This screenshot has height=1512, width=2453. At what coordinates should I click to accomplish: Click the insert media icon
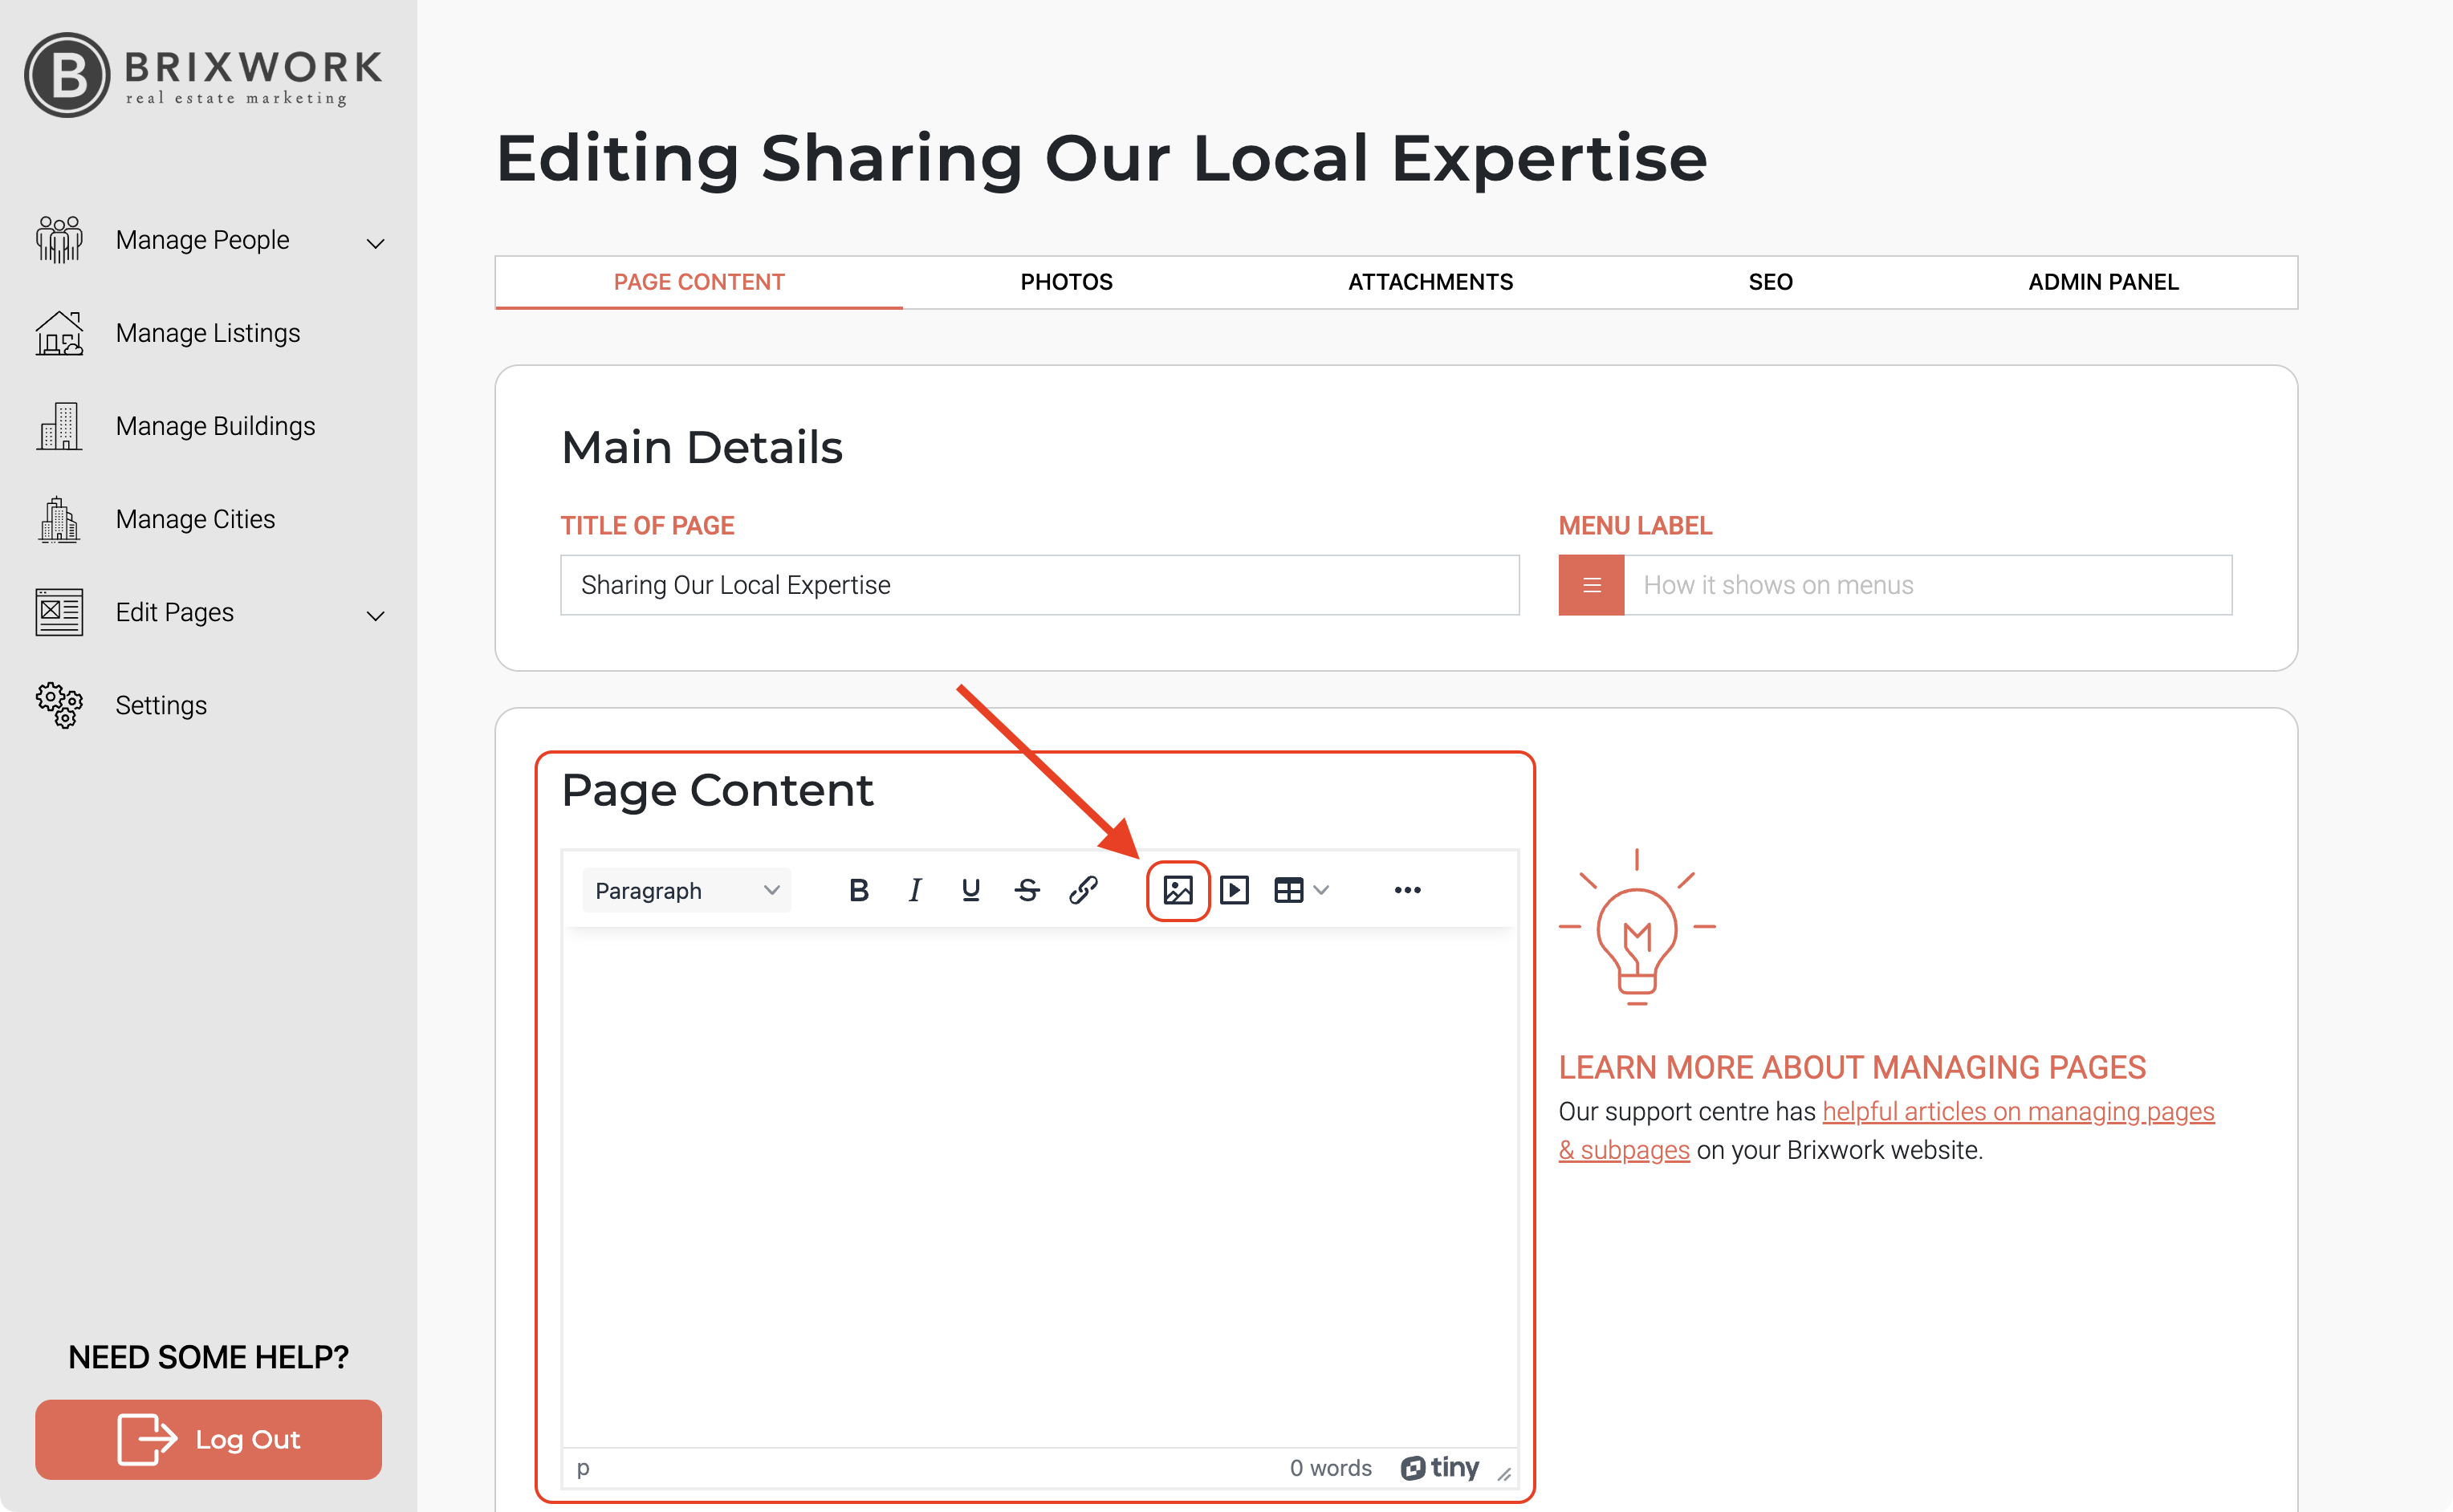coord(1234,890)
